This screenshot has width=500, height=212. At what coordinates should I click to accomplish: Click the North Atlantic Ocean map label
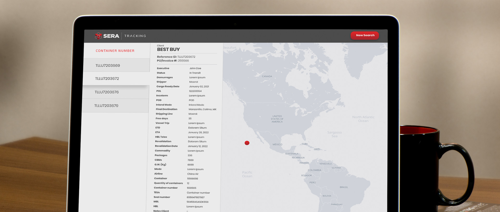click(x=363, y=119)
